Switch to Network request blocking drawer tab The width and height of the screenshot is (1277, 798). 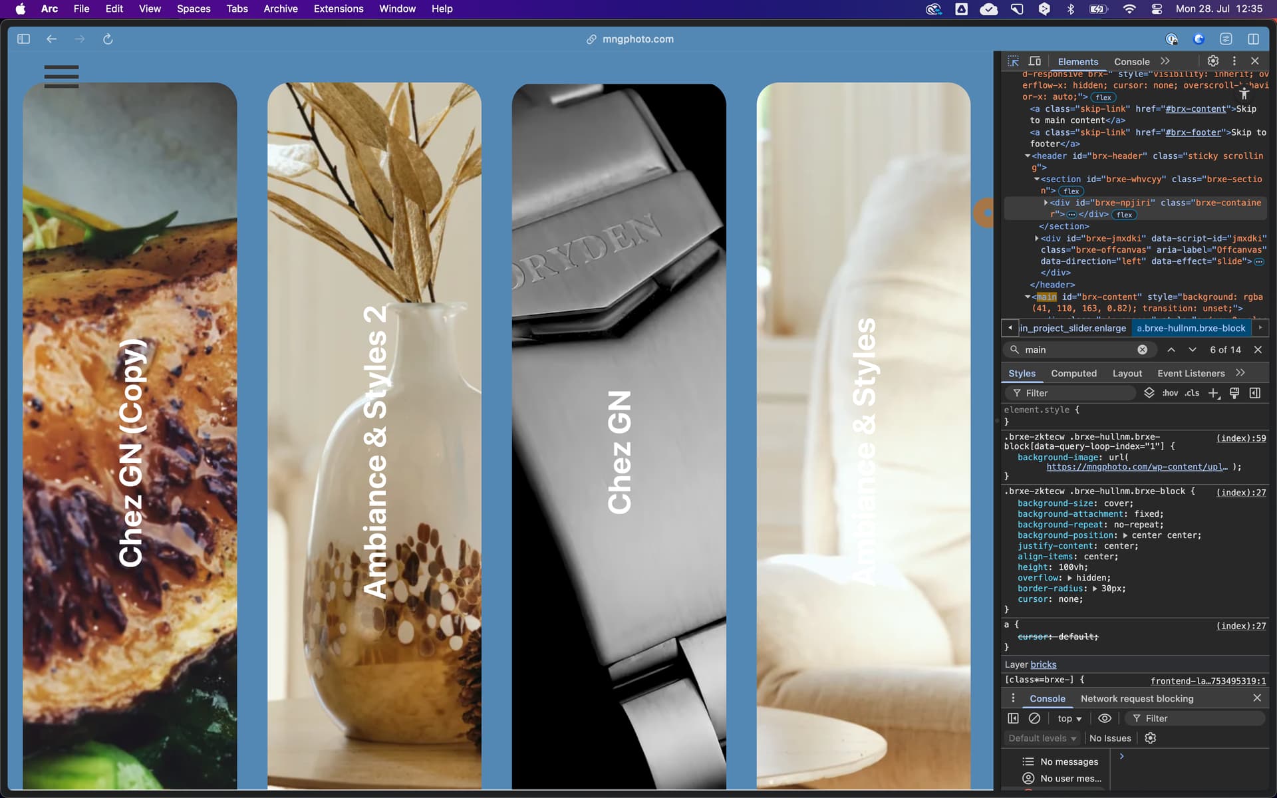coord(1137,698)
